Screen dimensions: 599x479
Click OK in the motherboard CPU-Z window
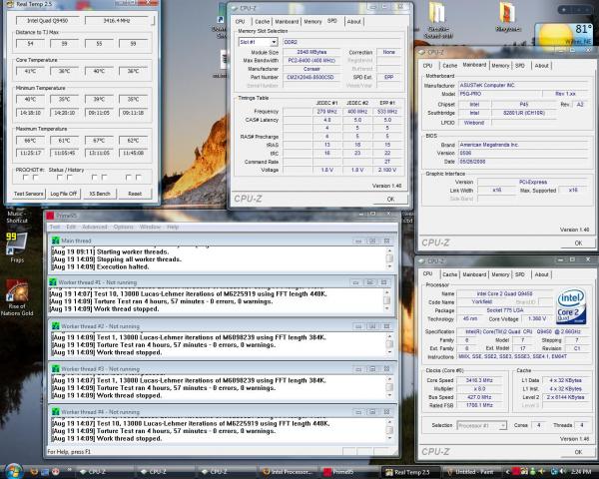pos(578,242)
